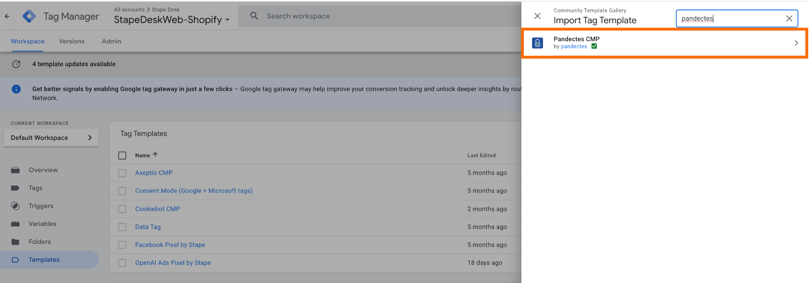Click All accounts in the breadcrumb
Viewport: 809px width, 283px height.
tap(129, 9)
